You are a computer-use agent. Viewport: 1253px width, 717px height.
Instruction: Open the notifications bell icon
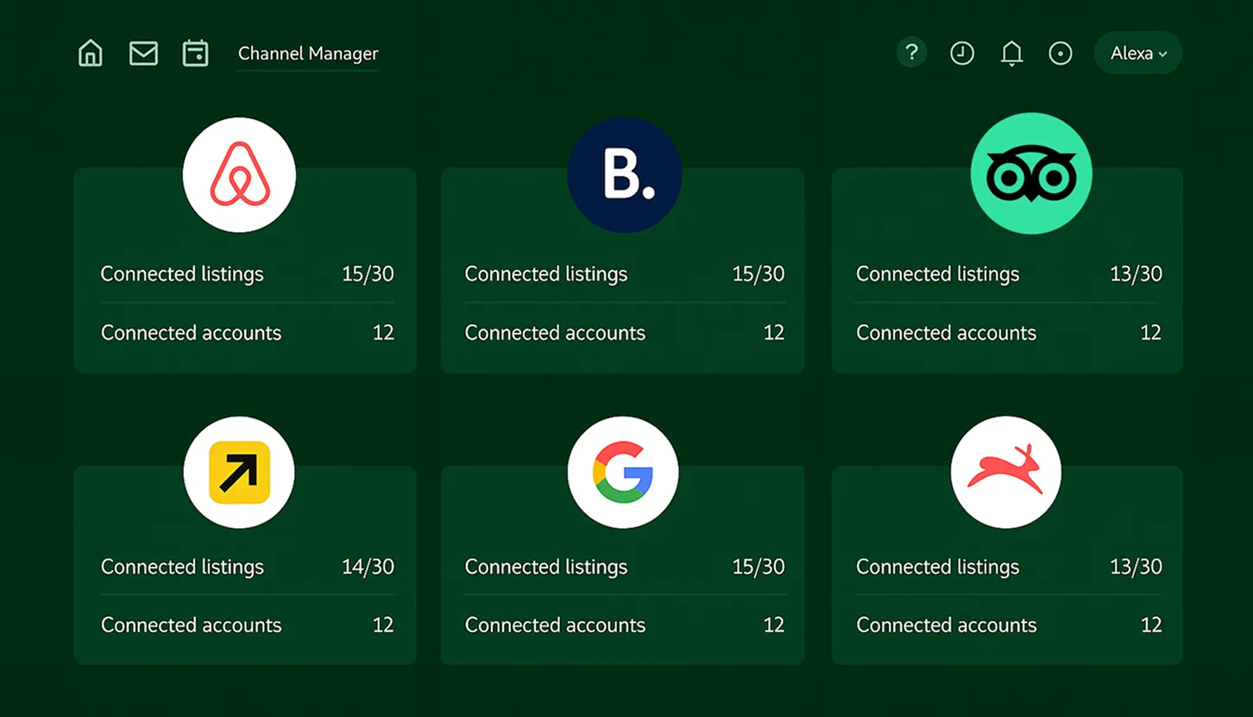(x=1011, y=53)
